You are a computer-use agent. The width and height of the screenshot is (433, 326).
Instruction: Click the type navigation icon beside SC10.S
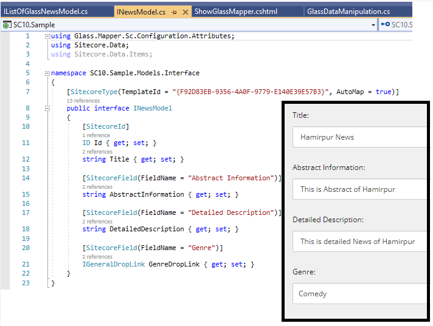tap(385, 24)
